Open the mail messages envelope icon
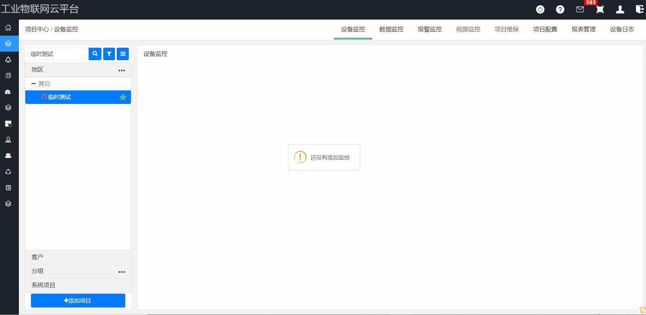The image size is (646, 315). 580,10
